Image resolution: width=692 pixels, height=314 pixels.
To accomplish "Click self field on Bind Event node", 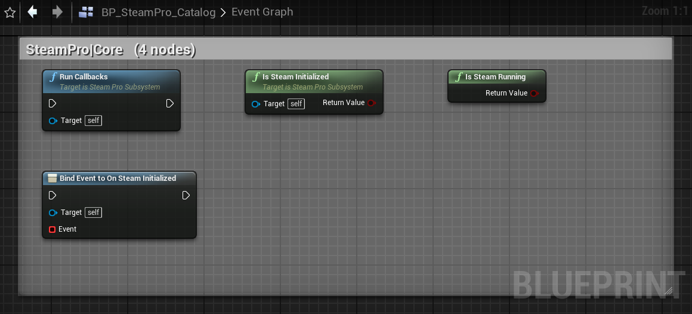I will pos(93,213).
